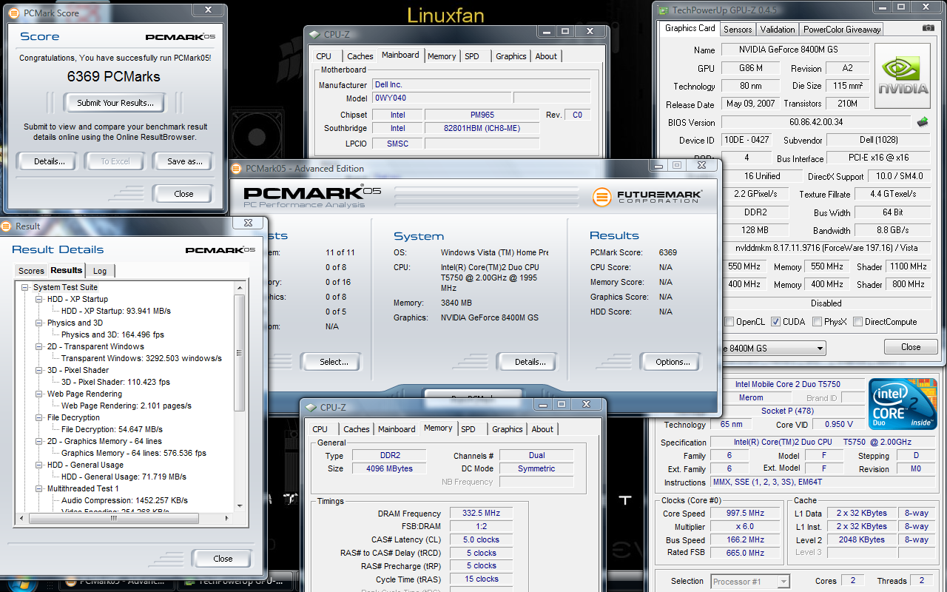Collapse the 2D - Transparent Windows node
Viewport: 947px width, 592px height.
click(x=39, y=346)
